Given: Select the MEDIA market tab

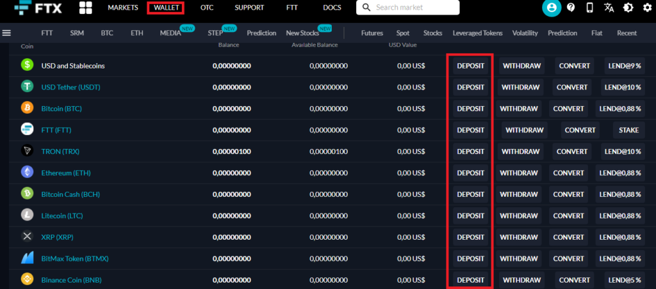Looking at the screenshot, I should [170, 33].
